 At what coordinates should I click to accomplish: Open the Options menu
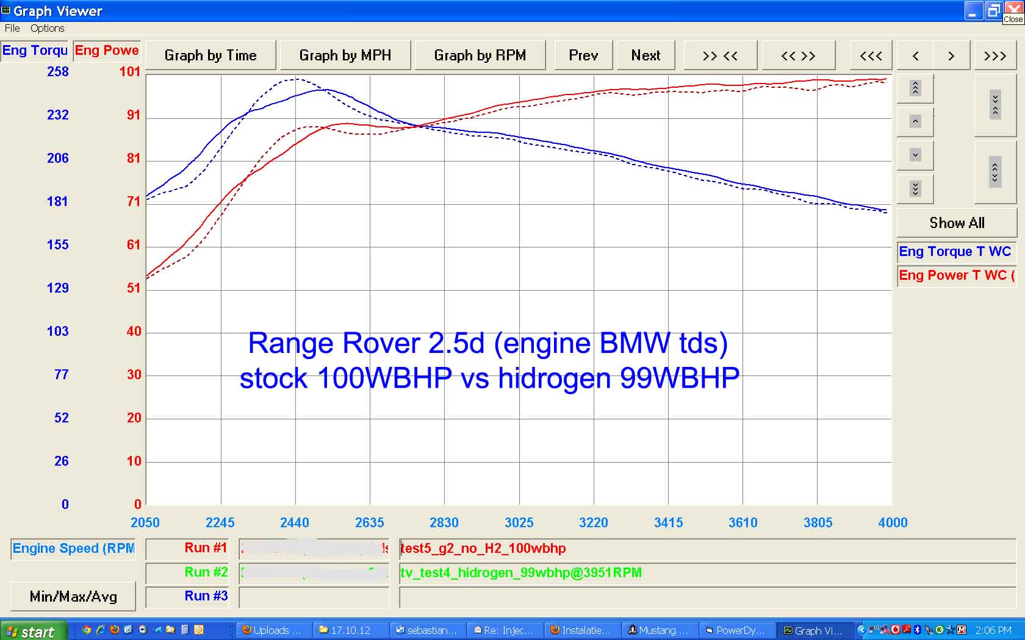pyautogui.click(x=47, y=28)
